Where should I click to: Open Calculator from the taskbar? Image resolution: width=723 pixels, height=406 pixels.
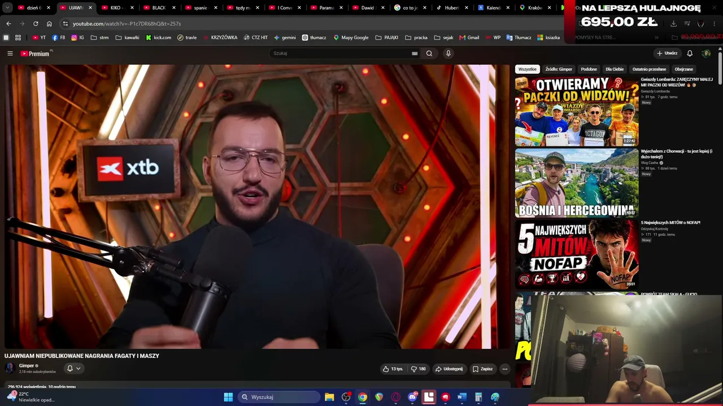(478, 397)
